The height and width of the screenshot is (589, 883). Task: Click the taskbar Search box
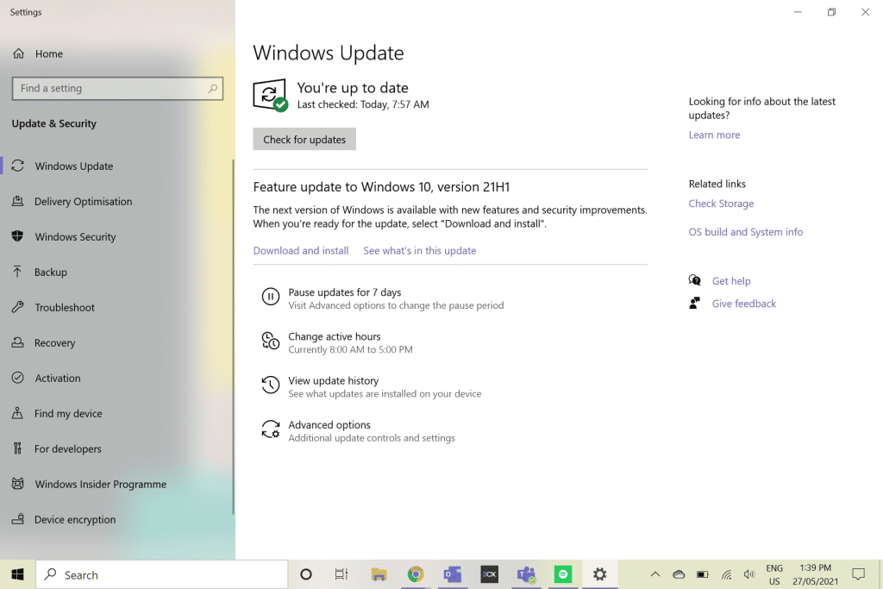pos(161,574)
